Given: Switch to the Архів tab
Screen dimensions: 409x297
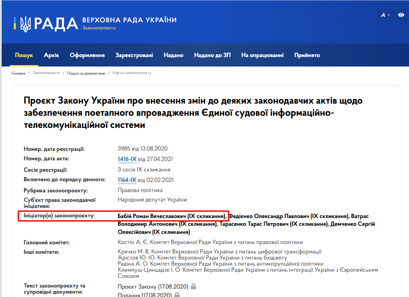Looking at the screenshot, I should point(51,55).
